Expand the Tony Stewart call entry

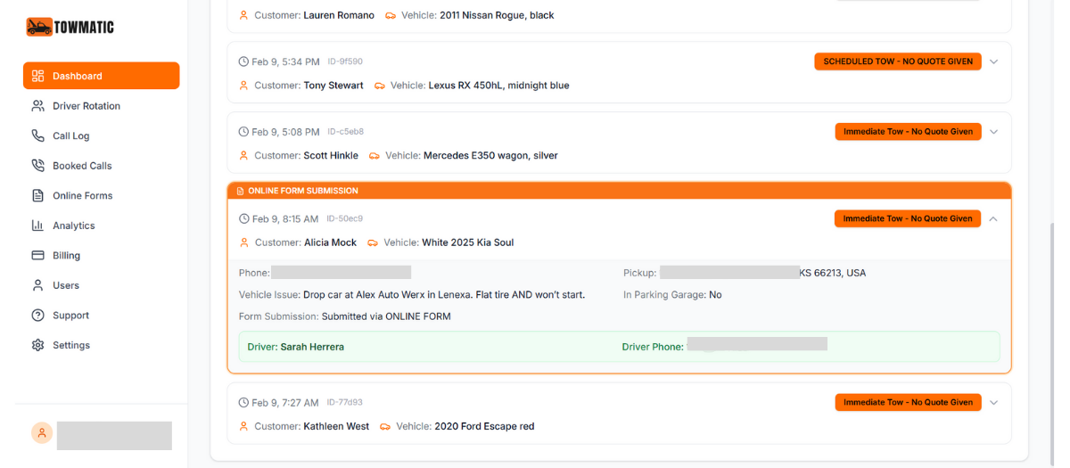tap(994, 62)
